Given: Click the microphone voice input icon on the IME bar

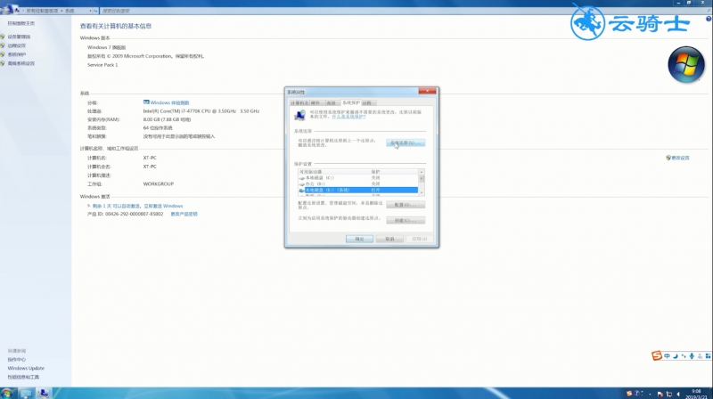Looking at the screenshot, I should pyautogui.click(x=692, y=356).
